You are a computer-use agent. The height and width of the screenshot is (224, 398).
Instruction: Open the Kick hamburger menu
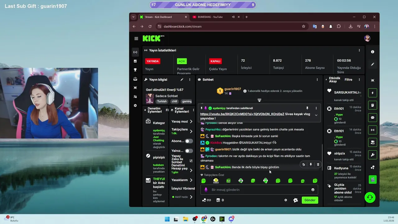coord(136,39)
